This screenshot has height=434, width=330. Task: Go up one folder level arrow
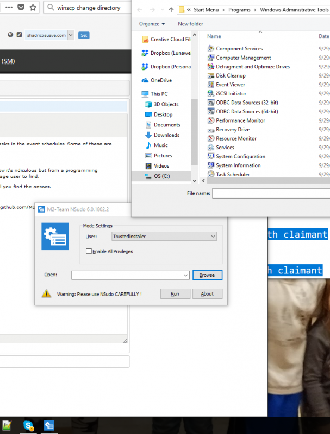click(x=171, y=10)
